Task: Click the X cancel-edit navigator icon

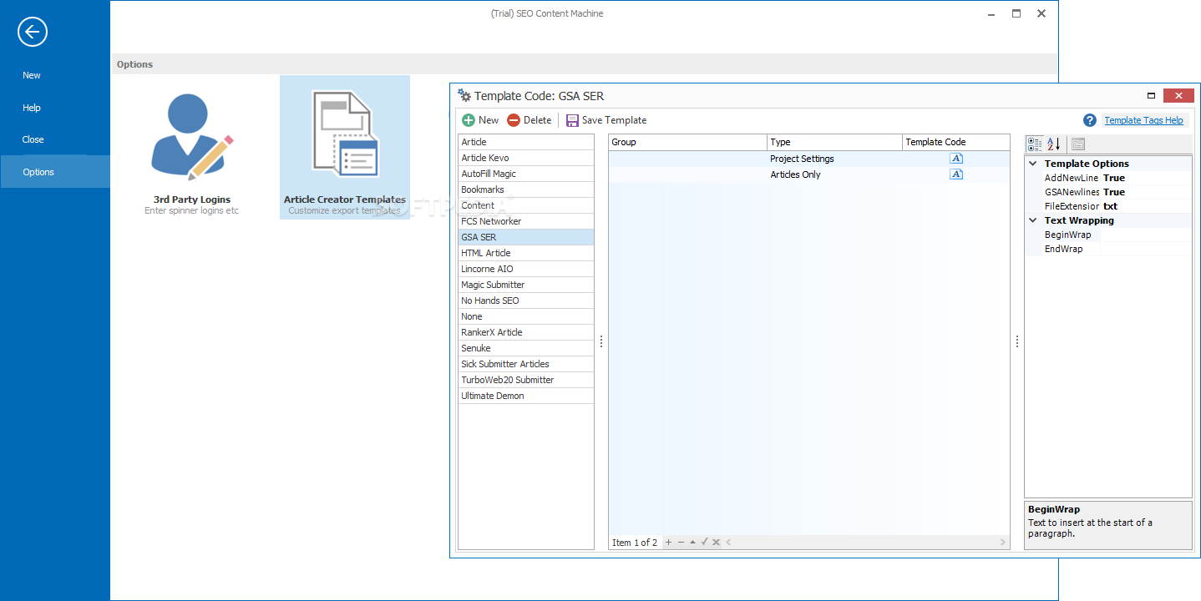Action: pyautogui.click(x=716, y=543)
